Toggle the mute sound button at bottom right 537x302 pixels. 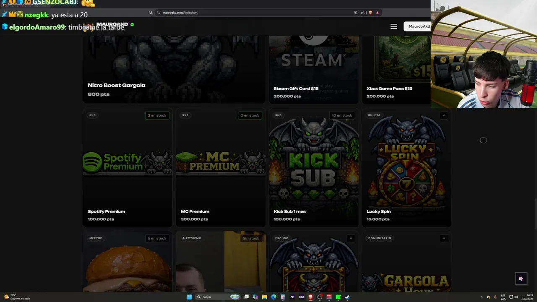[x=521, y=279]
